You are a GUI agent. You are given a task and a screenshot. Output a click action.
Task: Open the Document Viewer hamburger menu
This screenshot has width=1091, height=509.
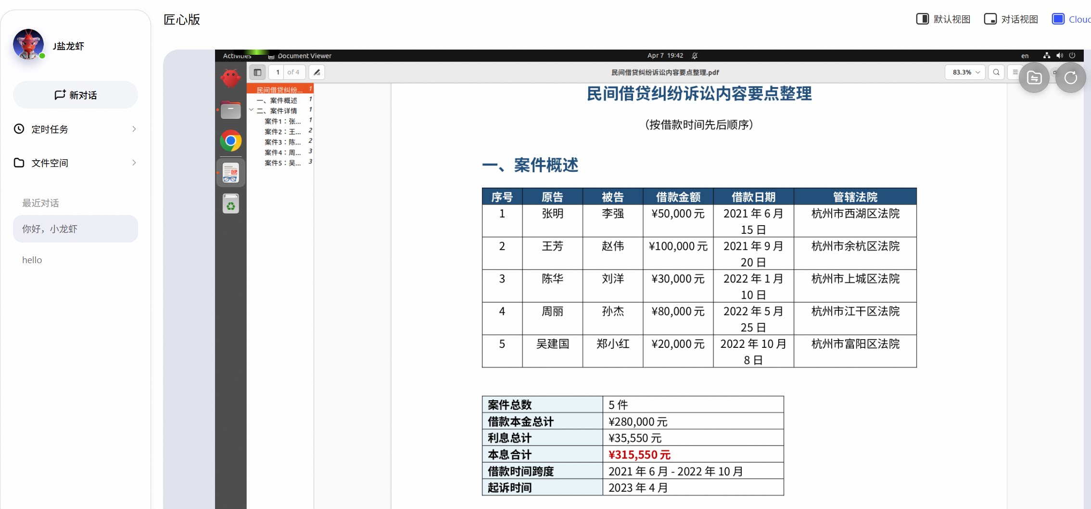tap(1015, 72)
